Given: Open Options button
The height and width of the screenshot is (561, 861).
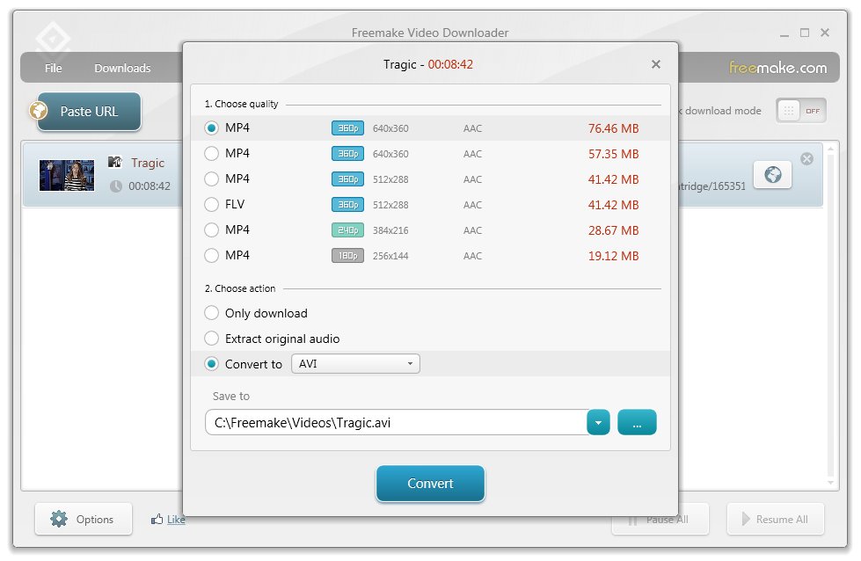Looking at the screenshot, I should pyautogui.click(x=84, y=519).
